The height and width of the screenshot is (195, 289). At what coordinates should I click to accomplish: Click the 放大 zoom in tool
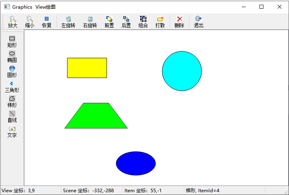[x=13, y=22]
